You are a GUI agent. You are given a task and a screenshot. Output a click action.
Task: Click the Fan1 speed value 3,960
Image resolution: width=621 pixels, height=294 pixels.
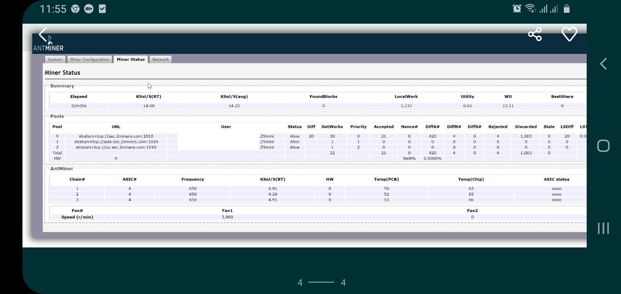227,217
